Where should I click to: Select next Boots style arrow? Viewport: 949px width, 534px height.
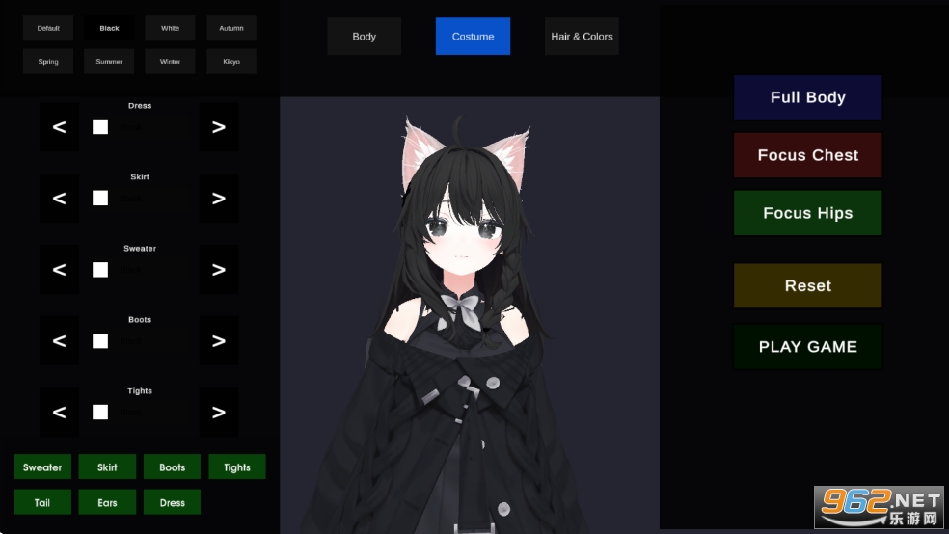(218, 341)
